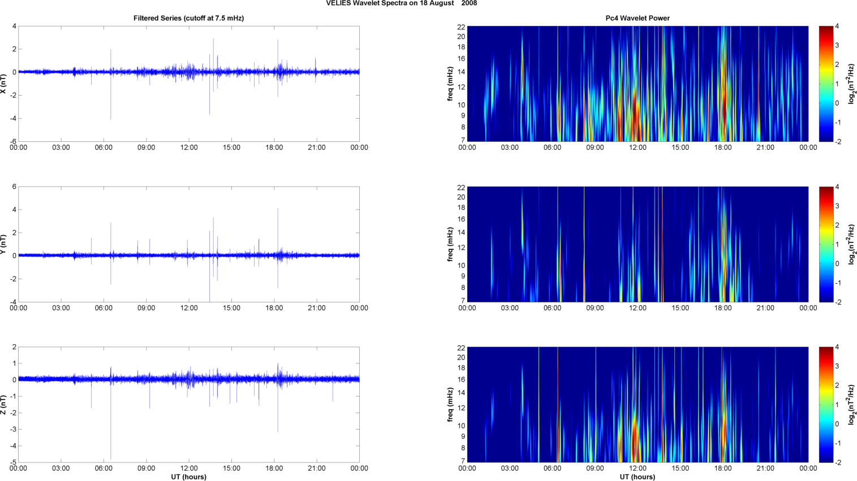Click the bottom spectrogram's colorbar
This screenshot has height=481, width=857.
(x=826, y=405)
